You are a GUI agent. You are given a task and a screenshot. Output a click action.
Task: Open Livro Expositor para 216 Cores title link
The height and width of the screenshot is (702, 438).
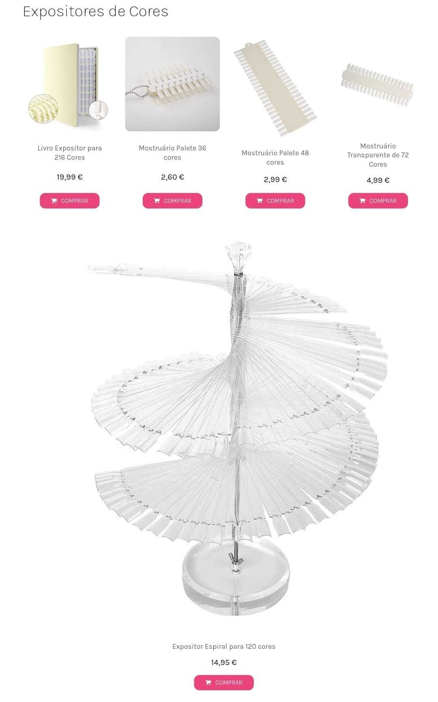click(x=70, y=153)
